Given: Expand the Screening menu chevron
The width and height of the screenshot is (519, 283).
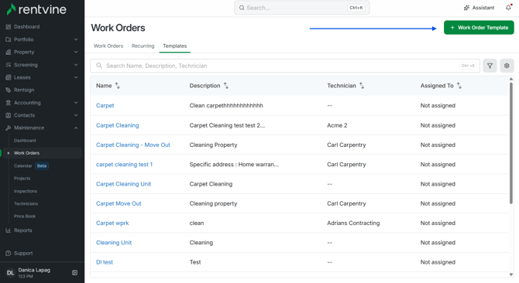Looking at the screenshot, I should [x=76, y=65].
